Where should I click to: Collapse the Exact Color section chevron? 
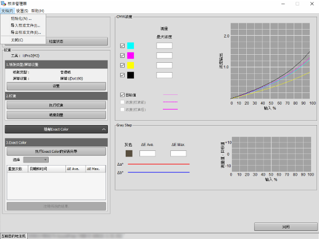[104, 129]
